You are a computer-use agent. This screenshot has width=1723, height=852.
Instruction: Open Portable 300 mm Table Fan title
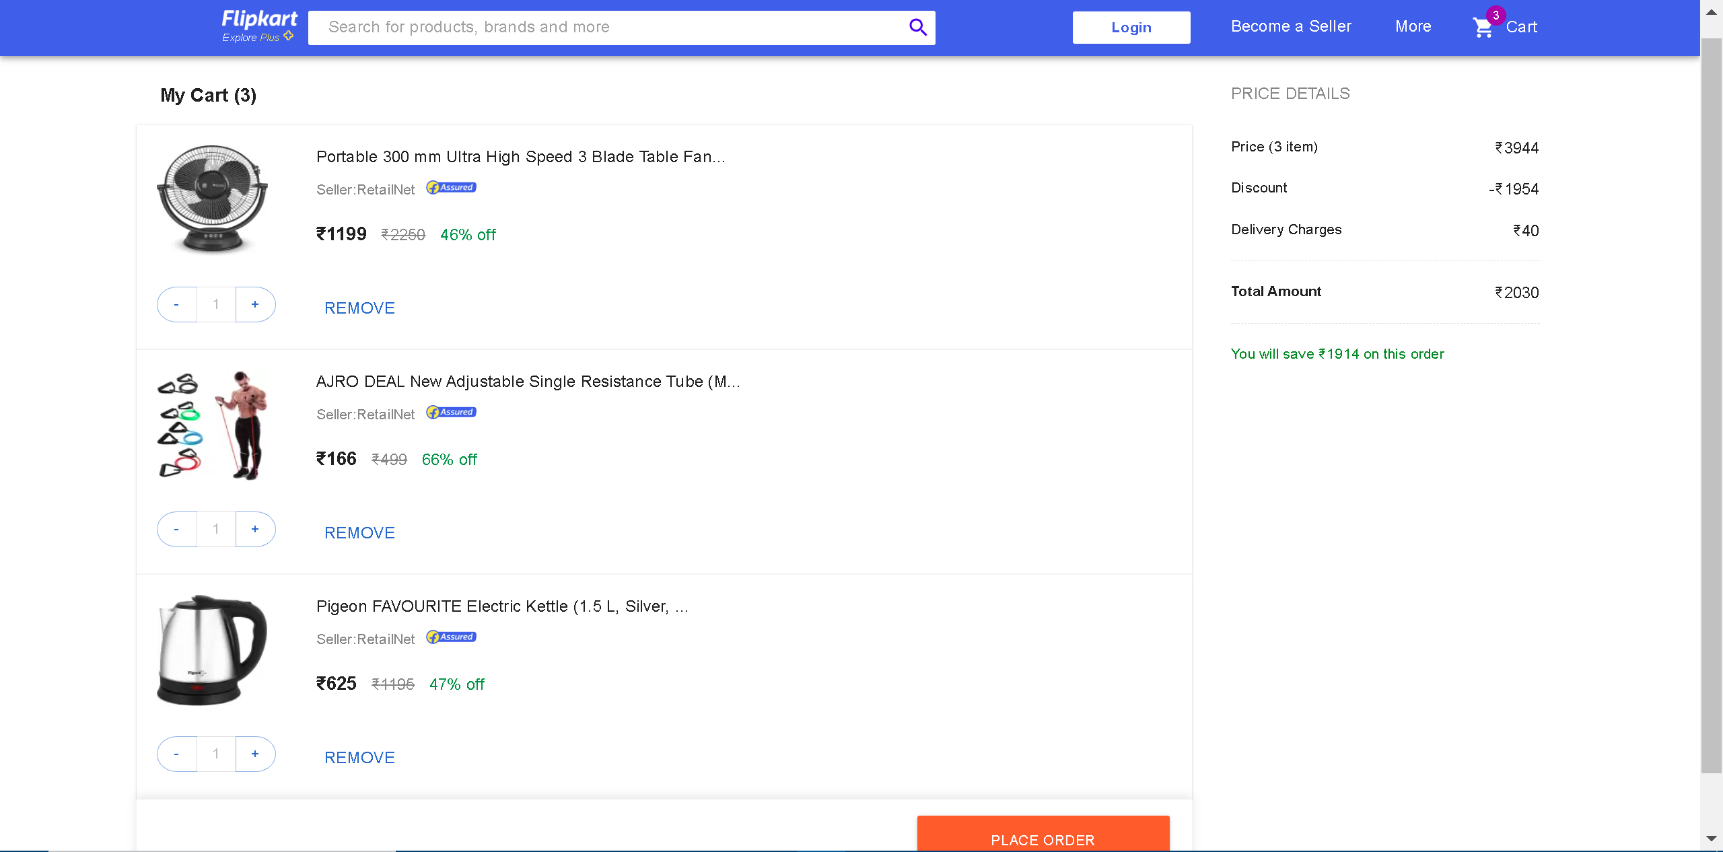click(x=520, y=157)
